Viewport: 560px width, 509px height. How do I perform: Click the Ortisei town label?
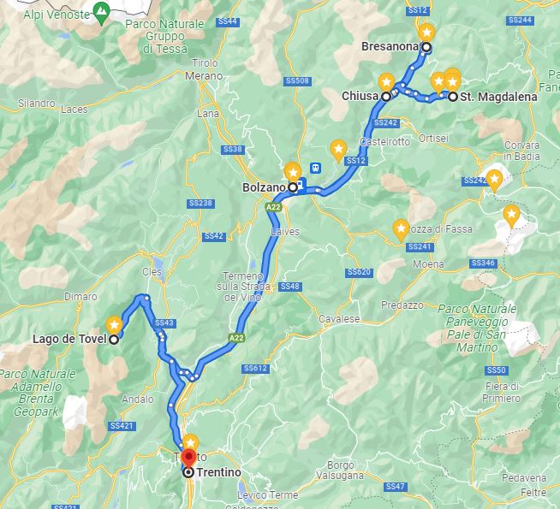point(433,139)
